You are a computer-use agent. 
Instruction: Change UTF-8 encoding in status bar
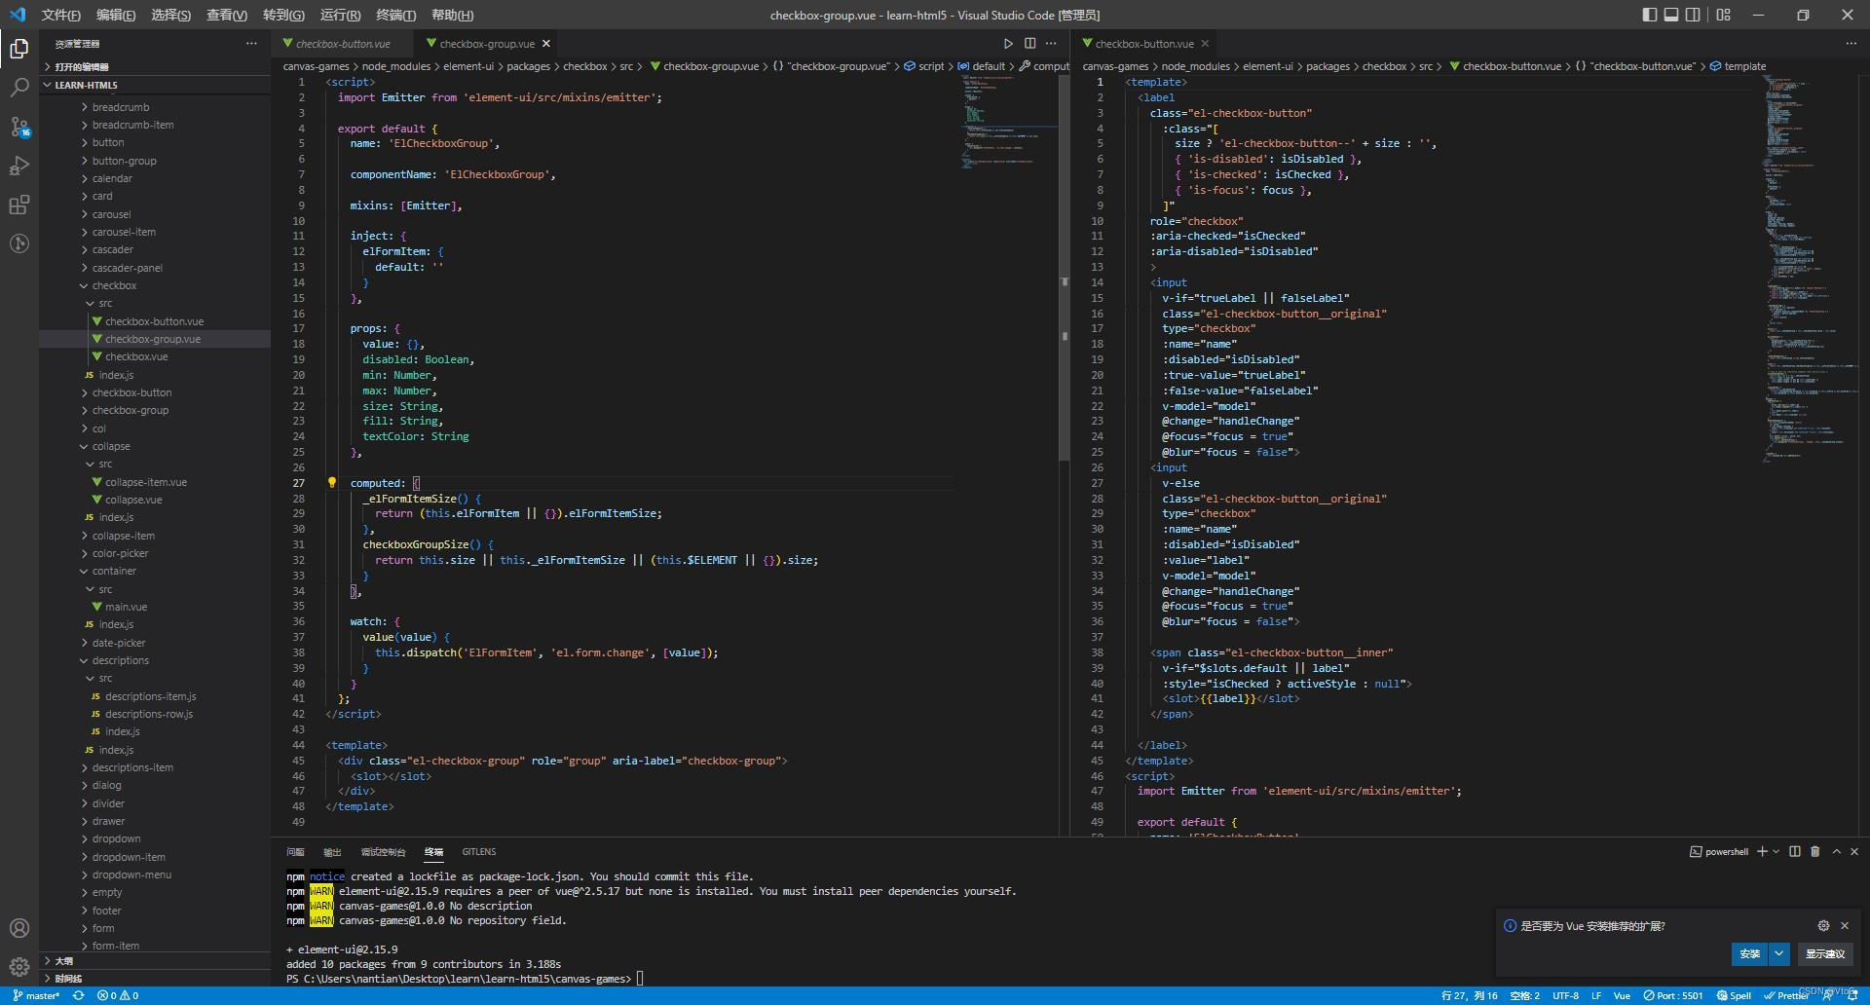coord(1565,995)
